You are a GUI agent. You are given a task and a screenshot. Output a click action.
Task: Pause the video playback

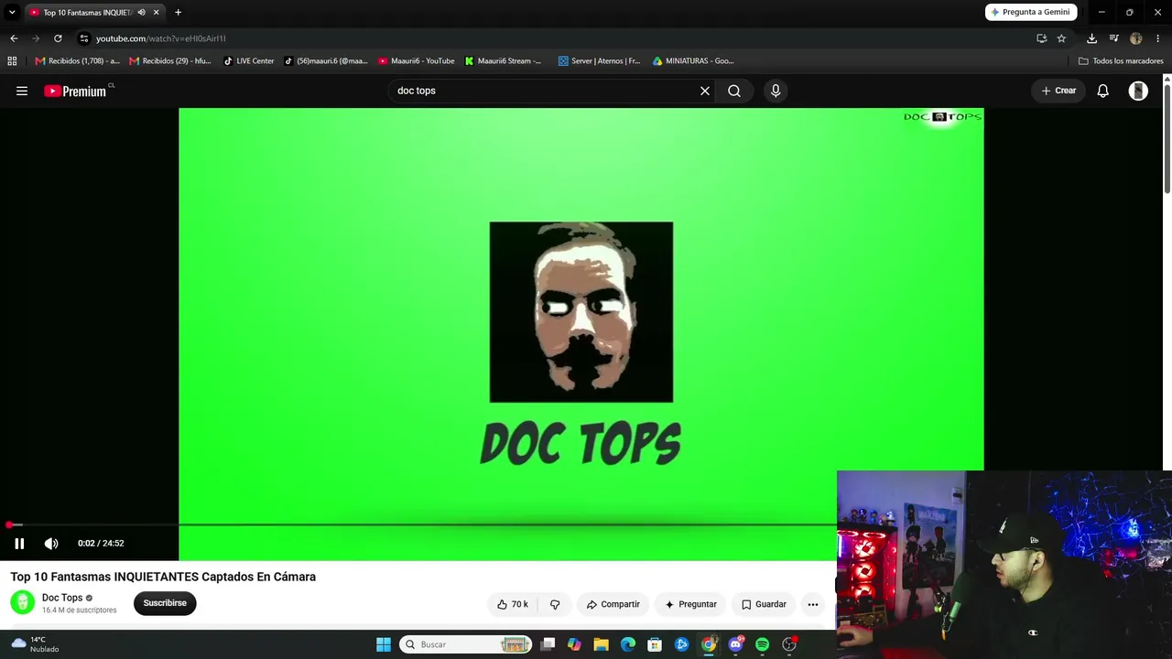click(19, 543)
